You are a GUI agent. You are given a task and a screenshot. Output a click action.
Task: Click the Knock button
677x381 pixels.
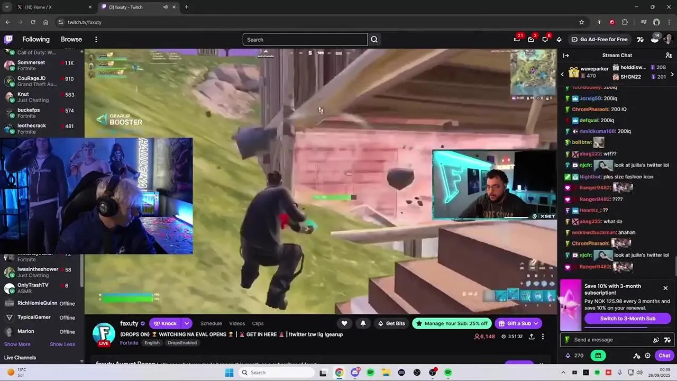pyautogui.click(x=165, y=323)
